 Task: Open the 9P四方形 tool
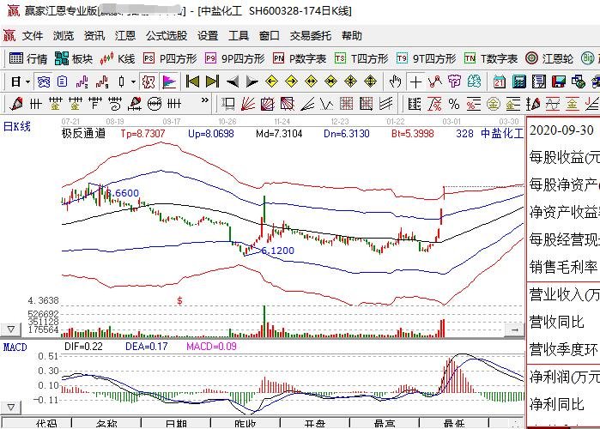(235, 58)
